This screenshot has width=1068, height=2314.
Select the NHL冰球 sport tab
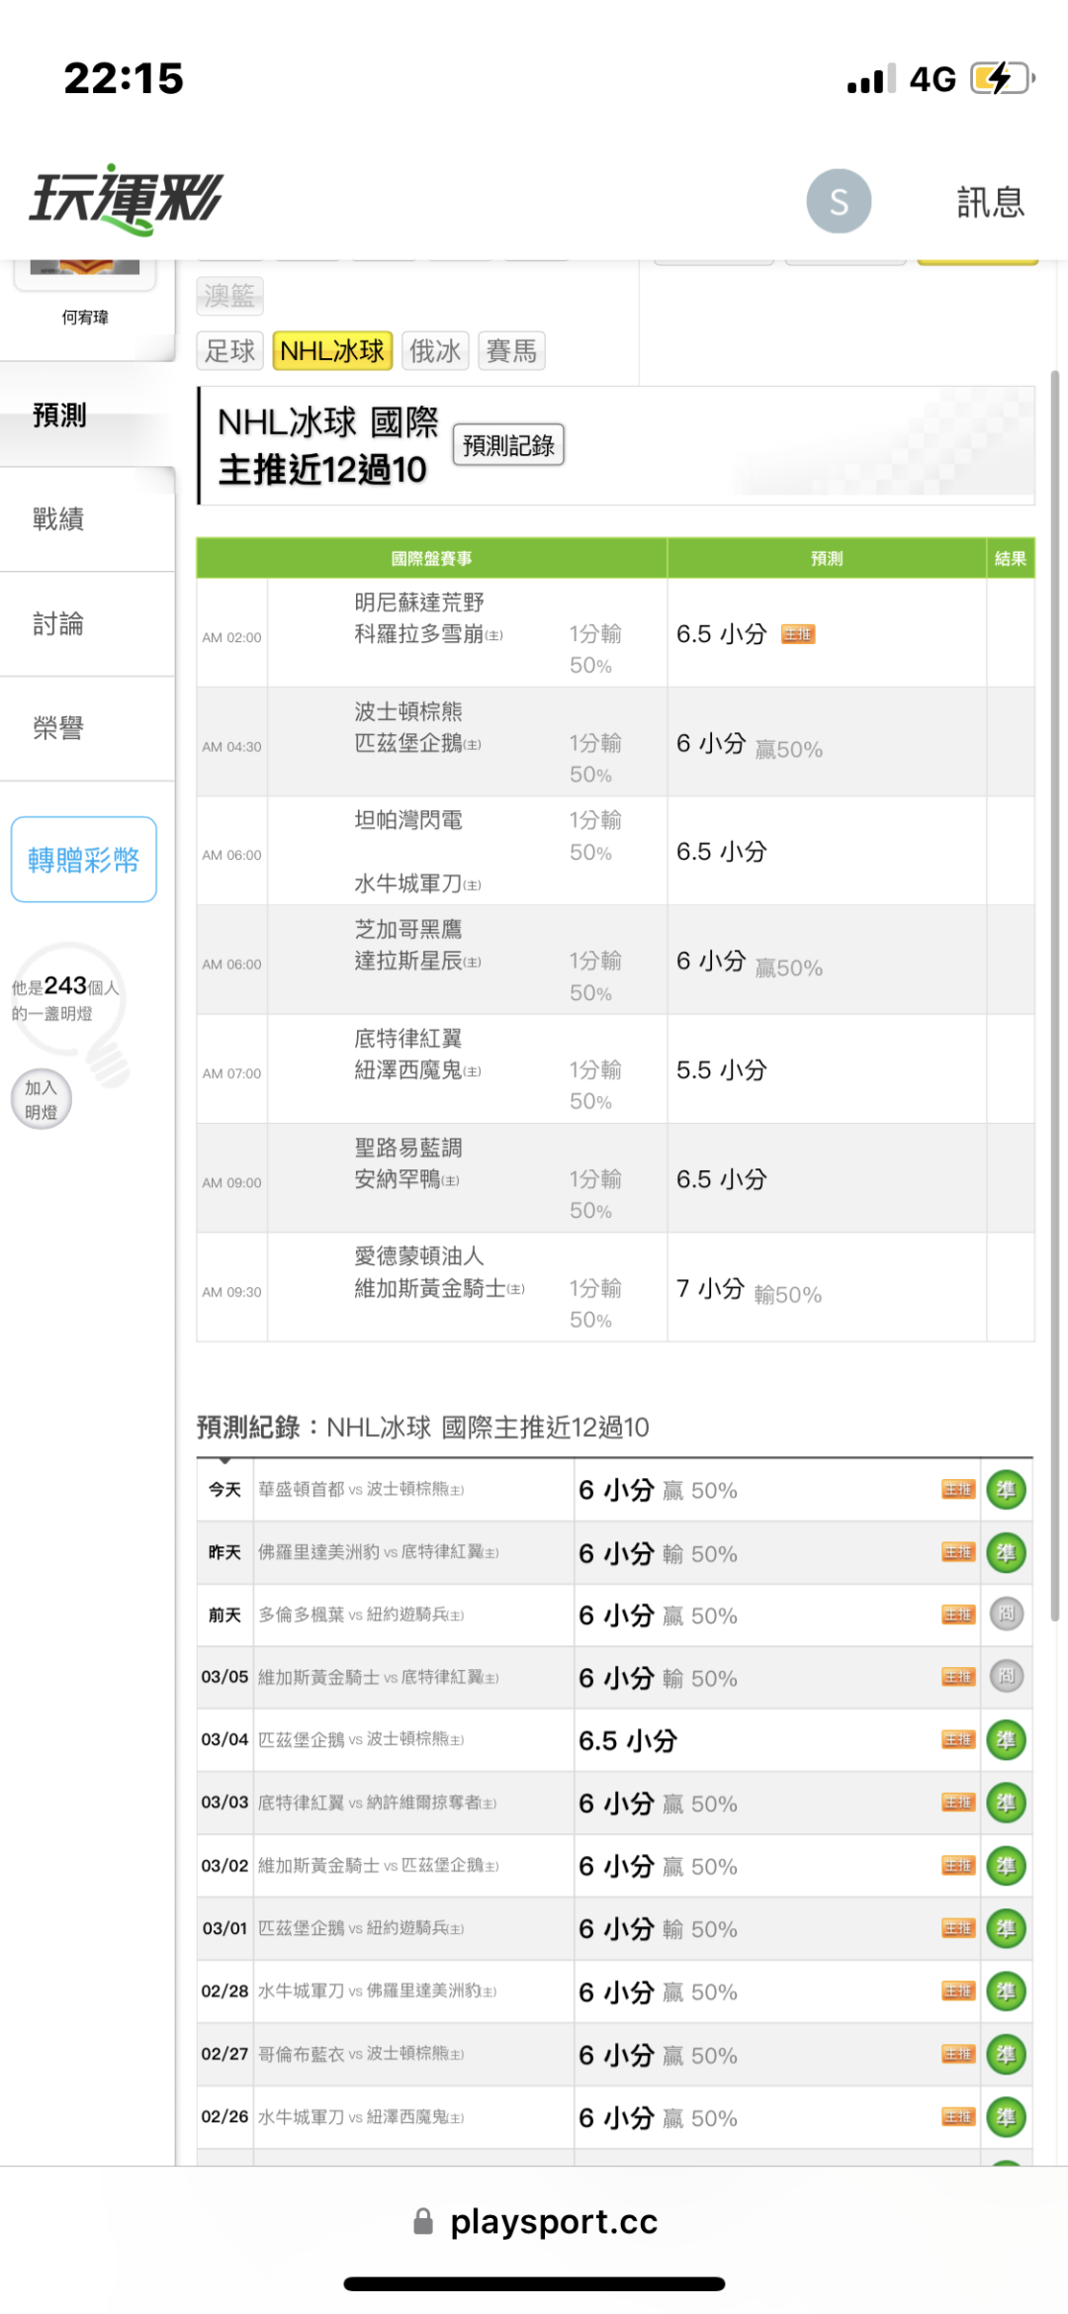pos(332,351)
